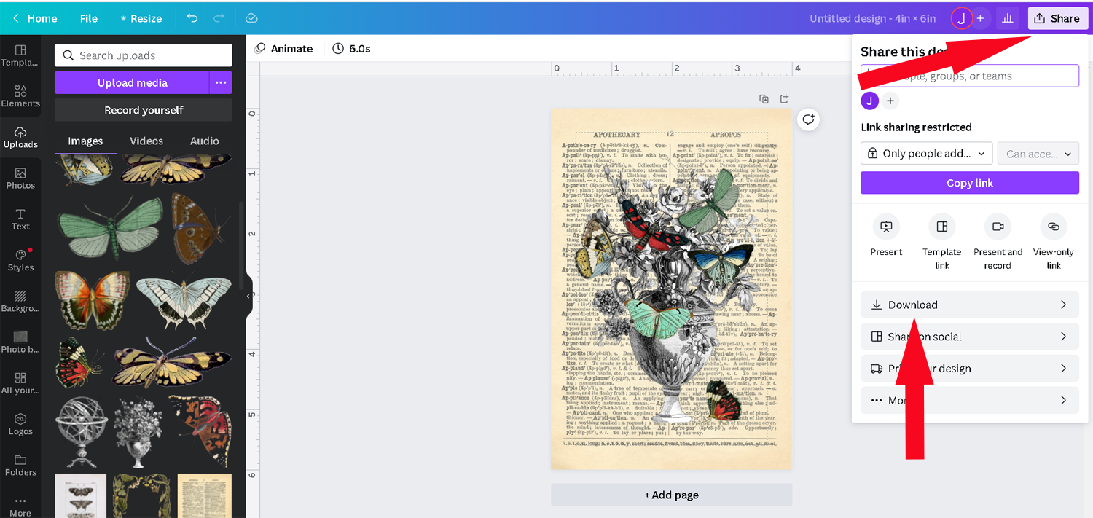Screen dimensions: 1093x518
Task: Open the File menu
Action: pos(89,18)
